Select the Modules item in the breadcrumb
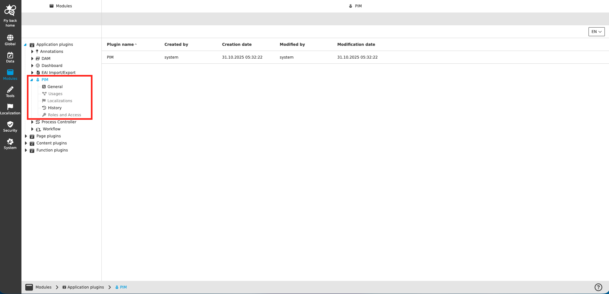 (x=43, y=287)
